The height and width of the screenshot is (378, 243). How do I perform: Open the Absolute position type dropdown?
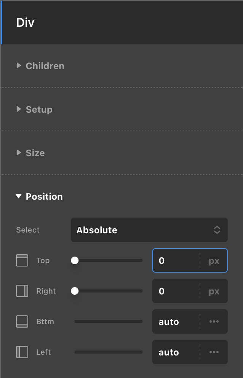pos(149,230)
